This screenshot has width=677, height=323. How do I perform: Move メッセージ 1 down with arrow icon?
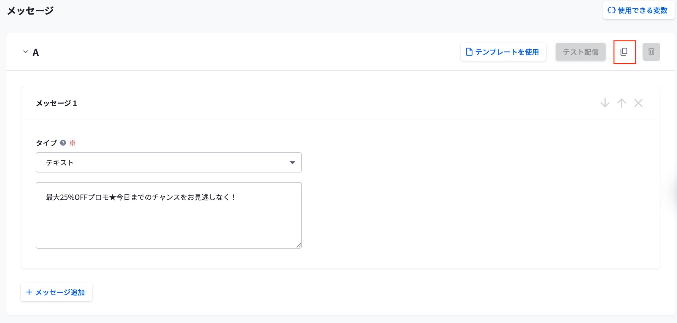click(605, 103)
